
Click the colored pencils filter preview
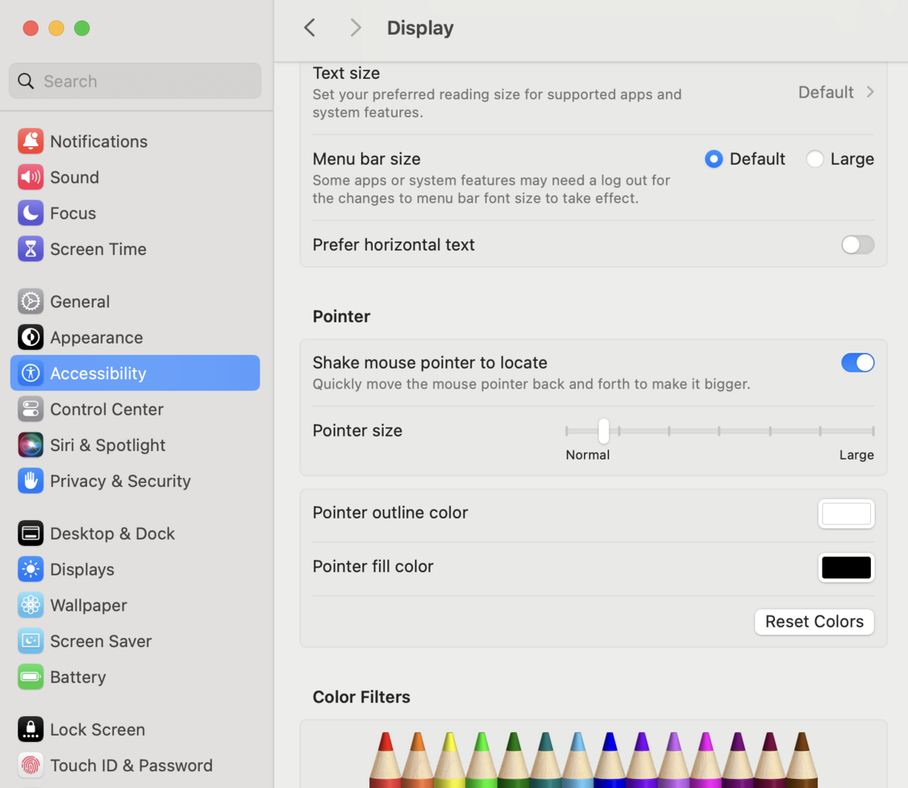[593, 759]
